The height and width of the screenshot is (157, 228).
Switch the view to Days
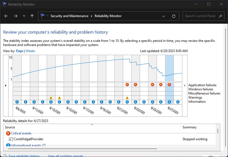coord(20,51)
